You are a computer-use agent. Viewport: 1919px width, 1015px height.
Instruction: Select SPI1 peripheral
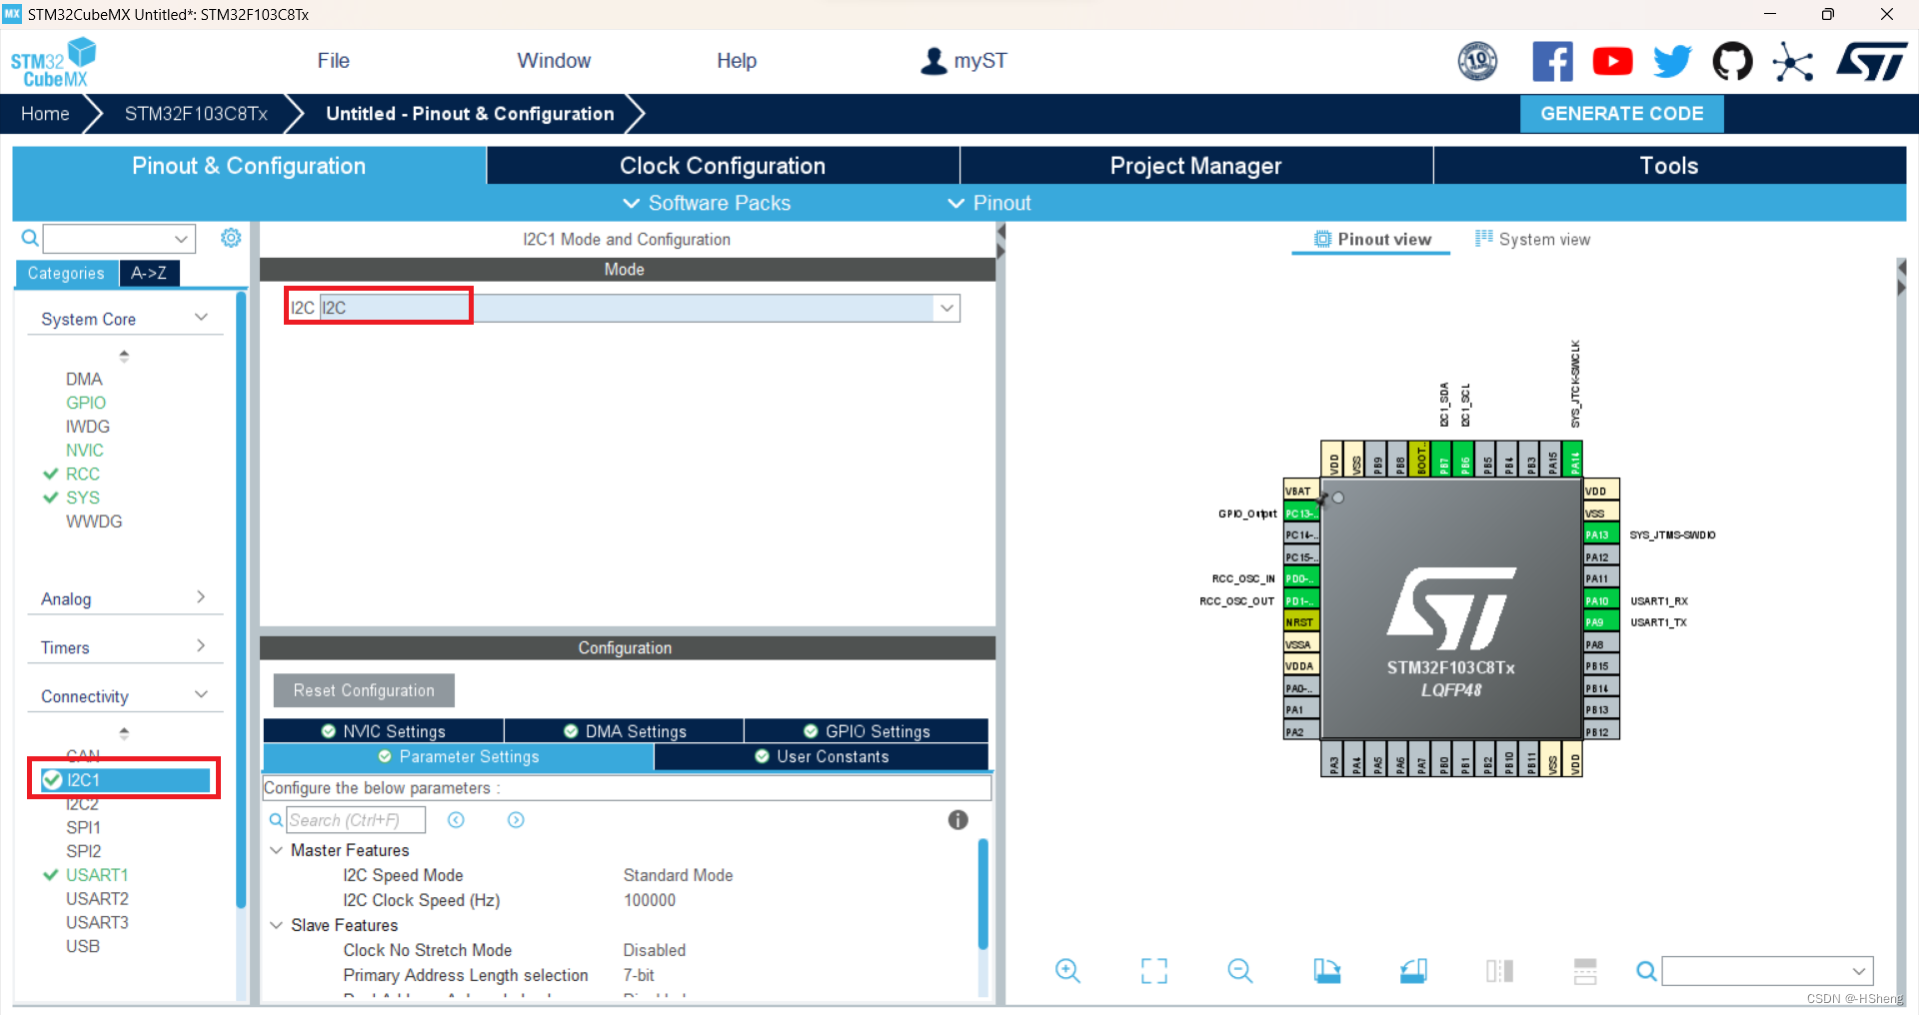[x=83, y=827]
